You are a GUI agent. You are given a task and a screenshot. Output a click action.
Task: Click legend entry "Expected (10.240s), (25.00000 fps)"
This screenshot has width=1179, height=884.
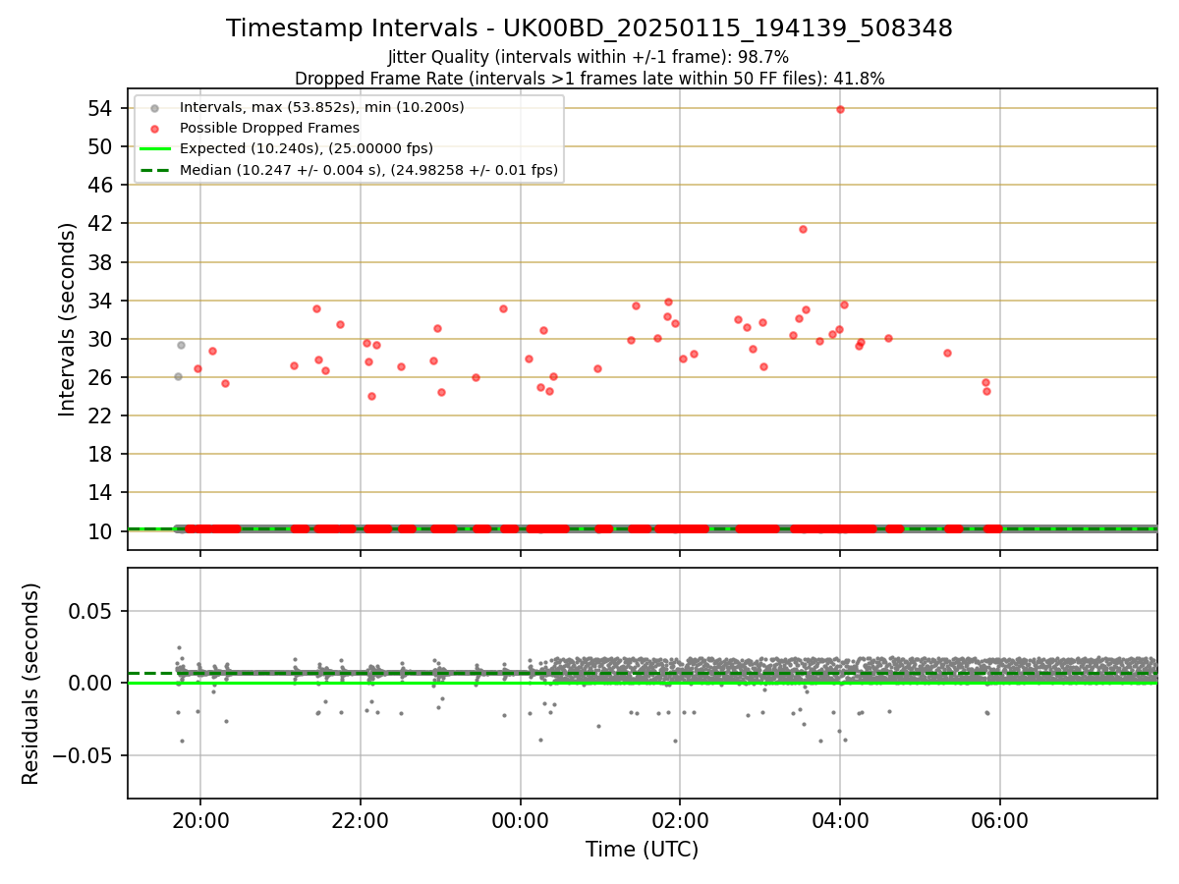coord(307,148)
